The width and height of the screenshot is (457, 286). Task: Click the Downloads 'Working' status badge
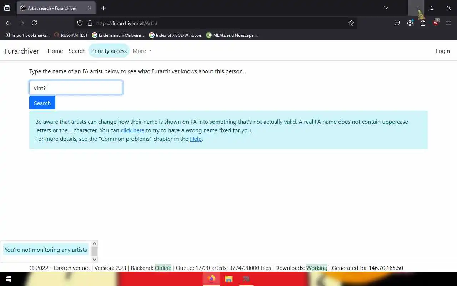(x=317, y=268)
